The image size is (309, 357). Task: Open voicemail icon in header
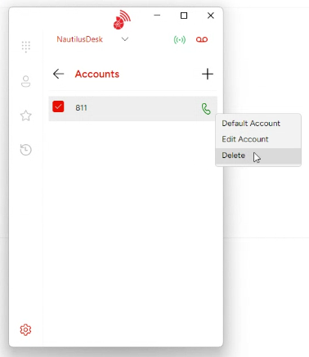click(202, 39)
